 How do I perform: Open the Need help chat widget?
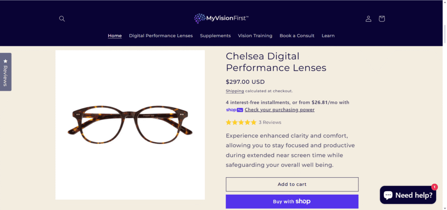click(408, 195)
